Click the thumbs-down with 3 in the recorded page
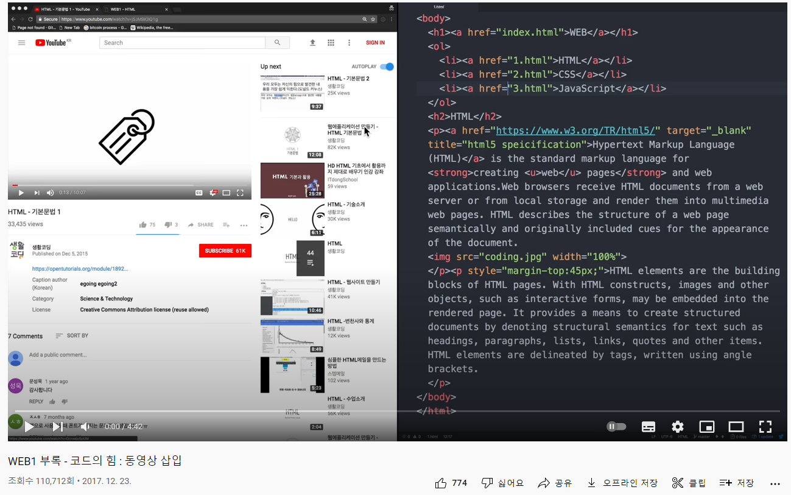 171,225
